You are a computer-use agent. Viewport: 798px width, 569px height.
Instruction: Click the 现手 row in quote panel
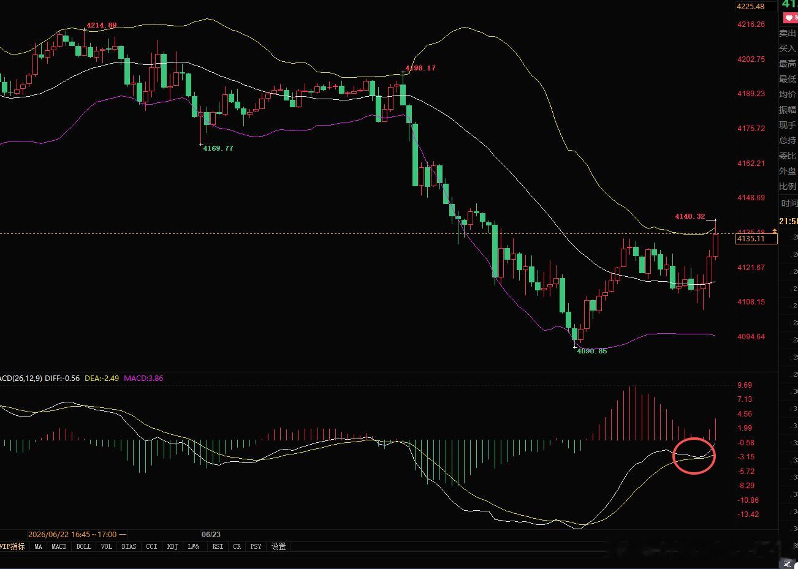(x=788, y=125)
